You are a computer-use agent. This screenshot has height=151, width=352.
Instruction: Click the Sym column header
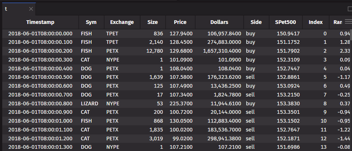[x=91, y=22]
